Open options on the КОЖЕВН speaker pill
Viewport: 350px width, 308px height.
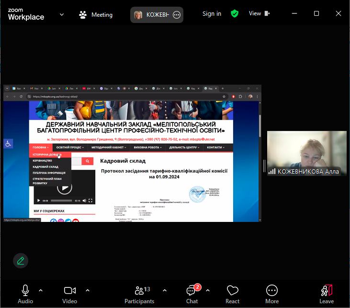pyautogui.click(x=177, y=15)
